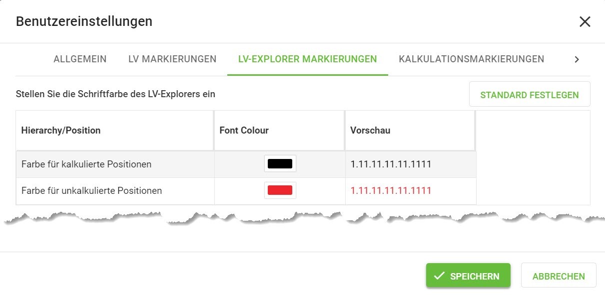The image size is (605, 297).
Task: Close the Benutzereinstellungen dialog with X
Action: point(585,21)
